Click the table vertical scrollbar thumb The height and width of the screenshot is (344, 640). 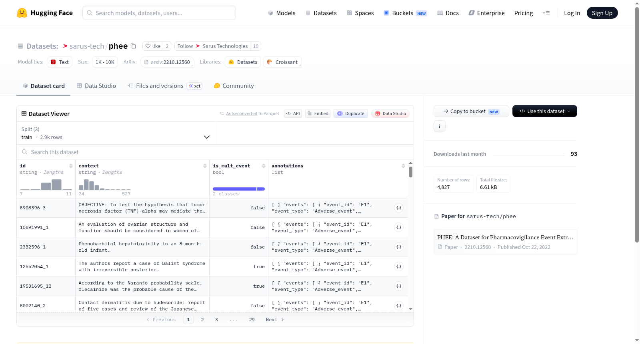tap(410, 172)
